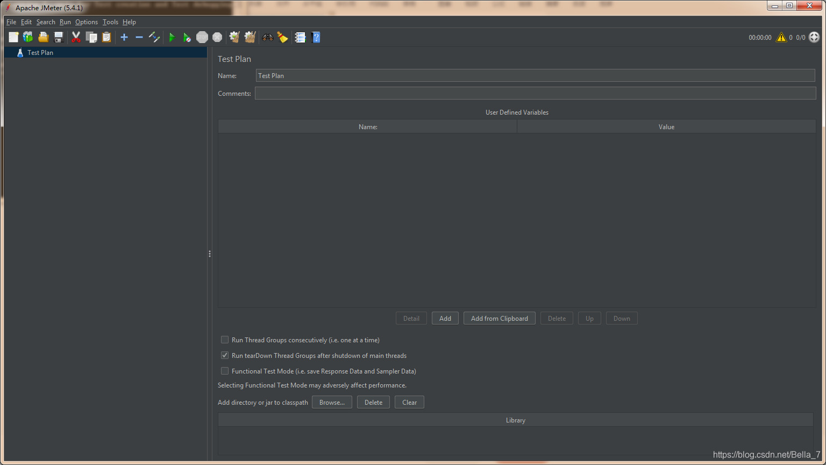Select Test Plan node in tree
826x465 pixels.
(40, 52)
